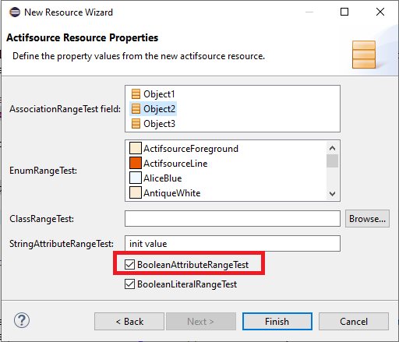Image resolution: width=399 pixels, height=342 pixels.
Task: Cancel the New Resource Wizard
Action: pyautogui.click(x=354, y=322)
